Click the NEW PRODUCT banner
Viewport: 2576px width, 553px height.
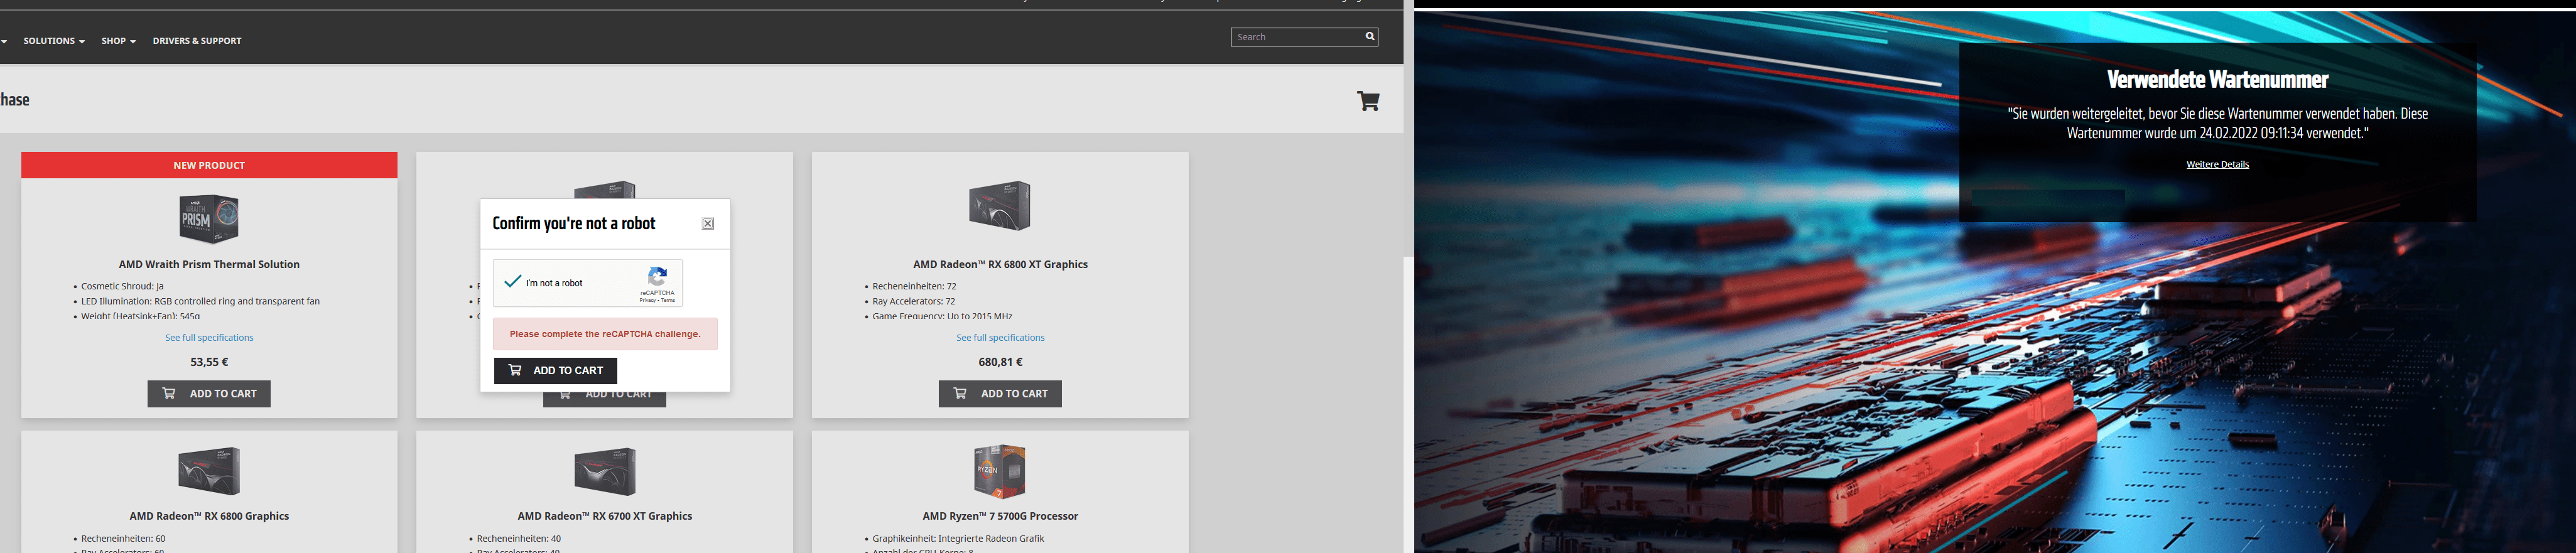coord(209,165)
